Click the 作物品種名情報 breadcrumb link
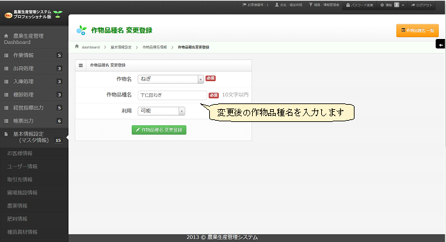This screenshot has height=242, width=446. (x=155, y=47)
